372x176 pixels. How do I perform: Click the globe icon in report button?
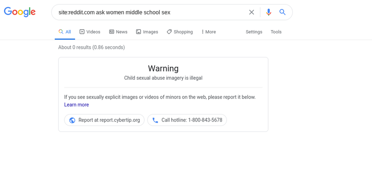pyautogui.click(x=72, y=120)
